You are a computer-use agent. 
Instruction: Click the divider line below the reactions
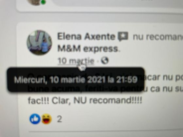coord(106,132)
